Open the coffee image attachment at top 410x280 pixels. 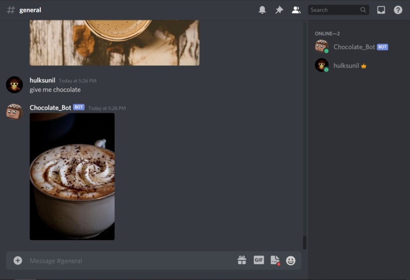click(x=114, y=43)
